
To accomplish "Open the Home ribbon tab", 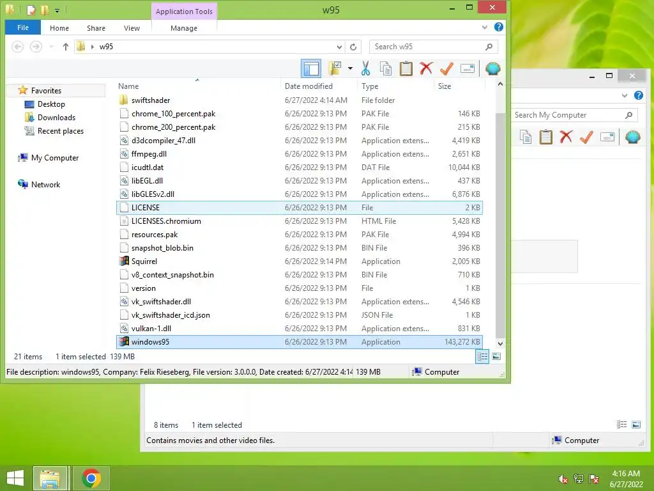I will 59,28.
